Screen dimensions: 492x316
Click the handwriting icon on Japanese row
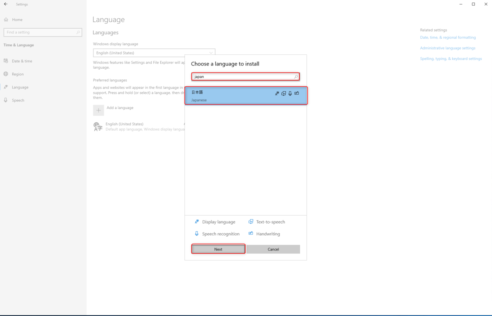[297, 93]
